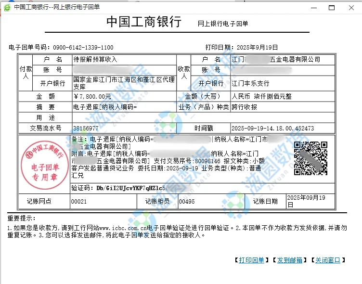Click the 金额（大写） label cell
The image size is (362, 284).
click(204, 96)
